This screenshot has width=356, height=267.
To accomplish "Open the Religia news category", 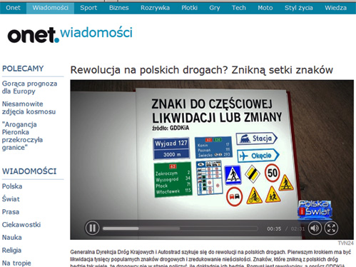I will pos(11,251).
